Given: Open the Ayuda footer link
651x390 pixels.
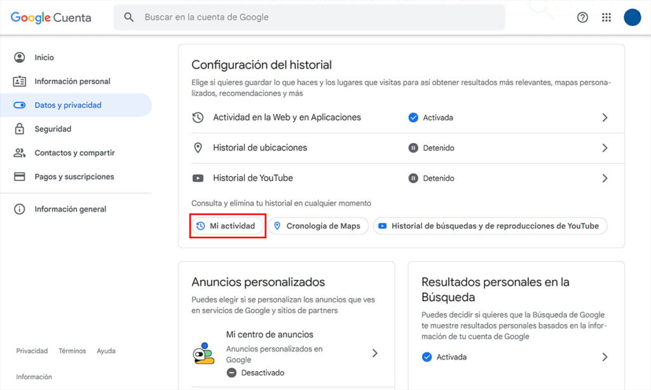Looking at the screenshot, I should (x=106, y=351).
